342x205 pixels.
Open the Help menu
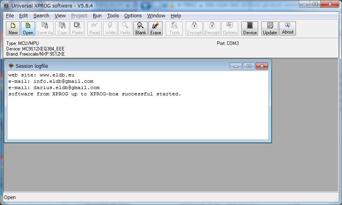(176, 16)
